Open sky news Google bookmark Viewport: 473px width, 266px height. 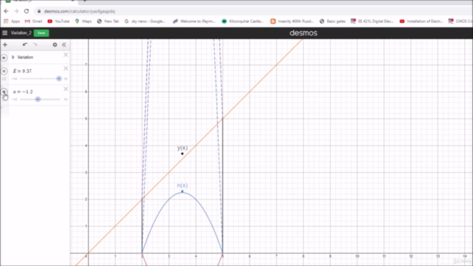point(145,21)
